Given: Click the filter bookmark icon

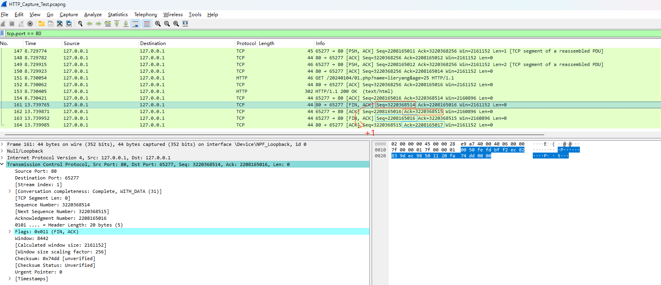Looking at the screenshot, I should pyautogui.click(x=2, y=34).
